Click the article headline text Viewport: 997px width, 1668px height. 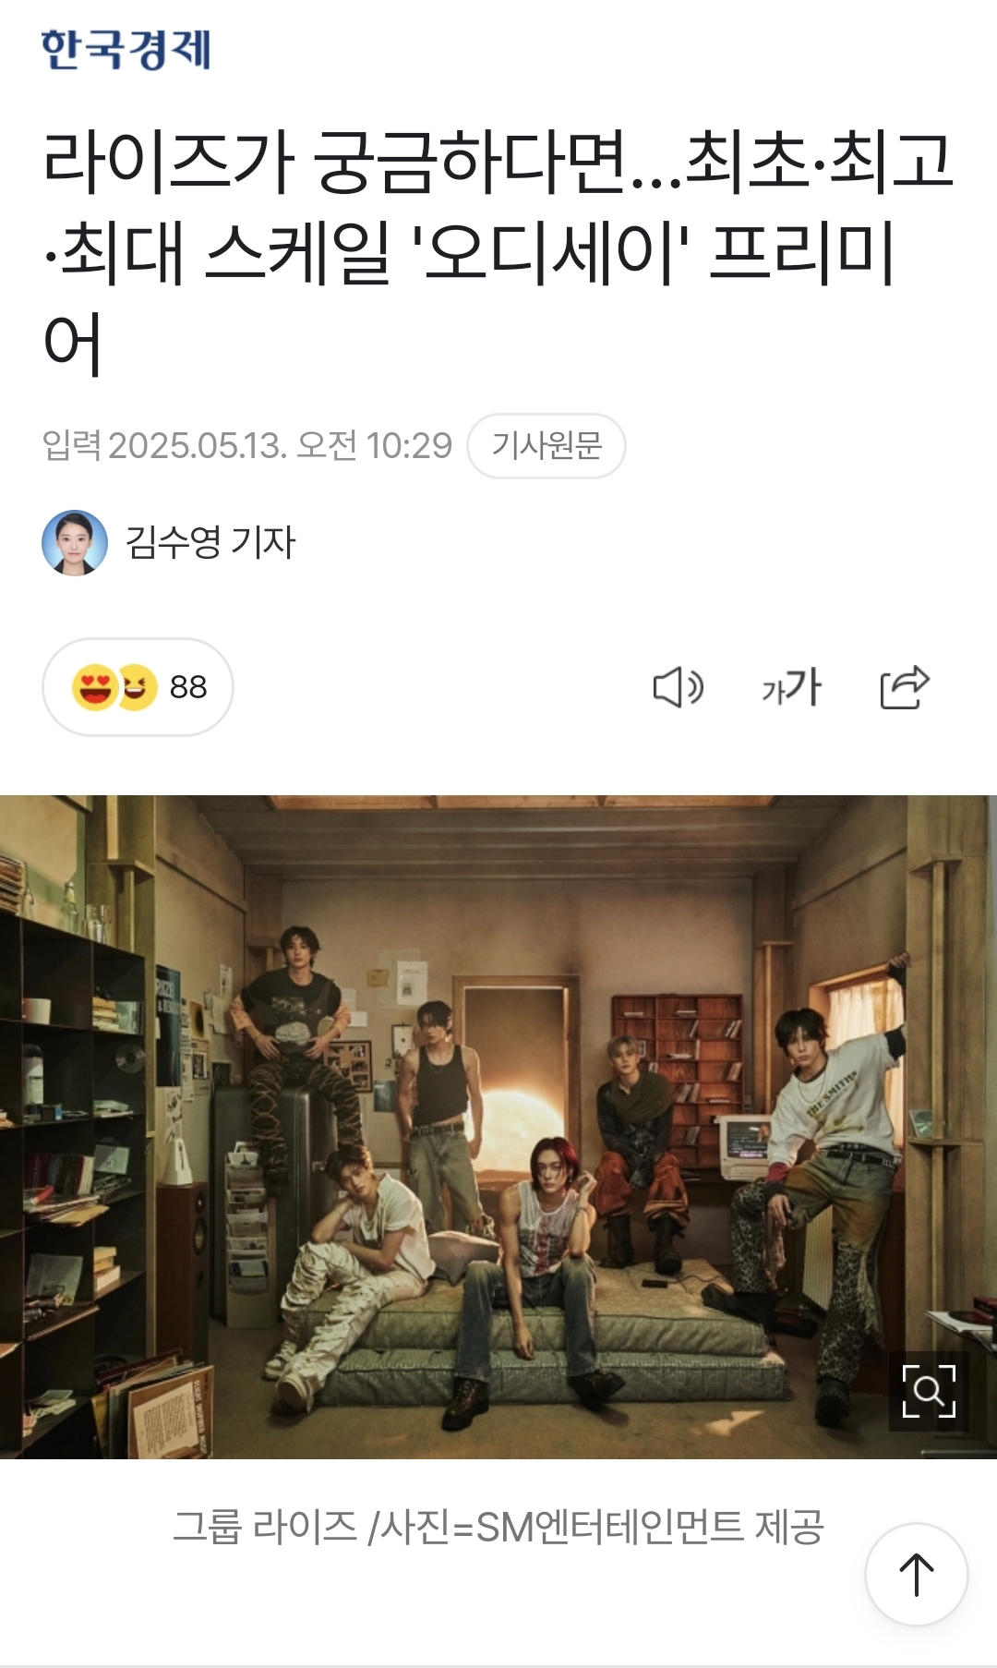[x=498, y=252]
